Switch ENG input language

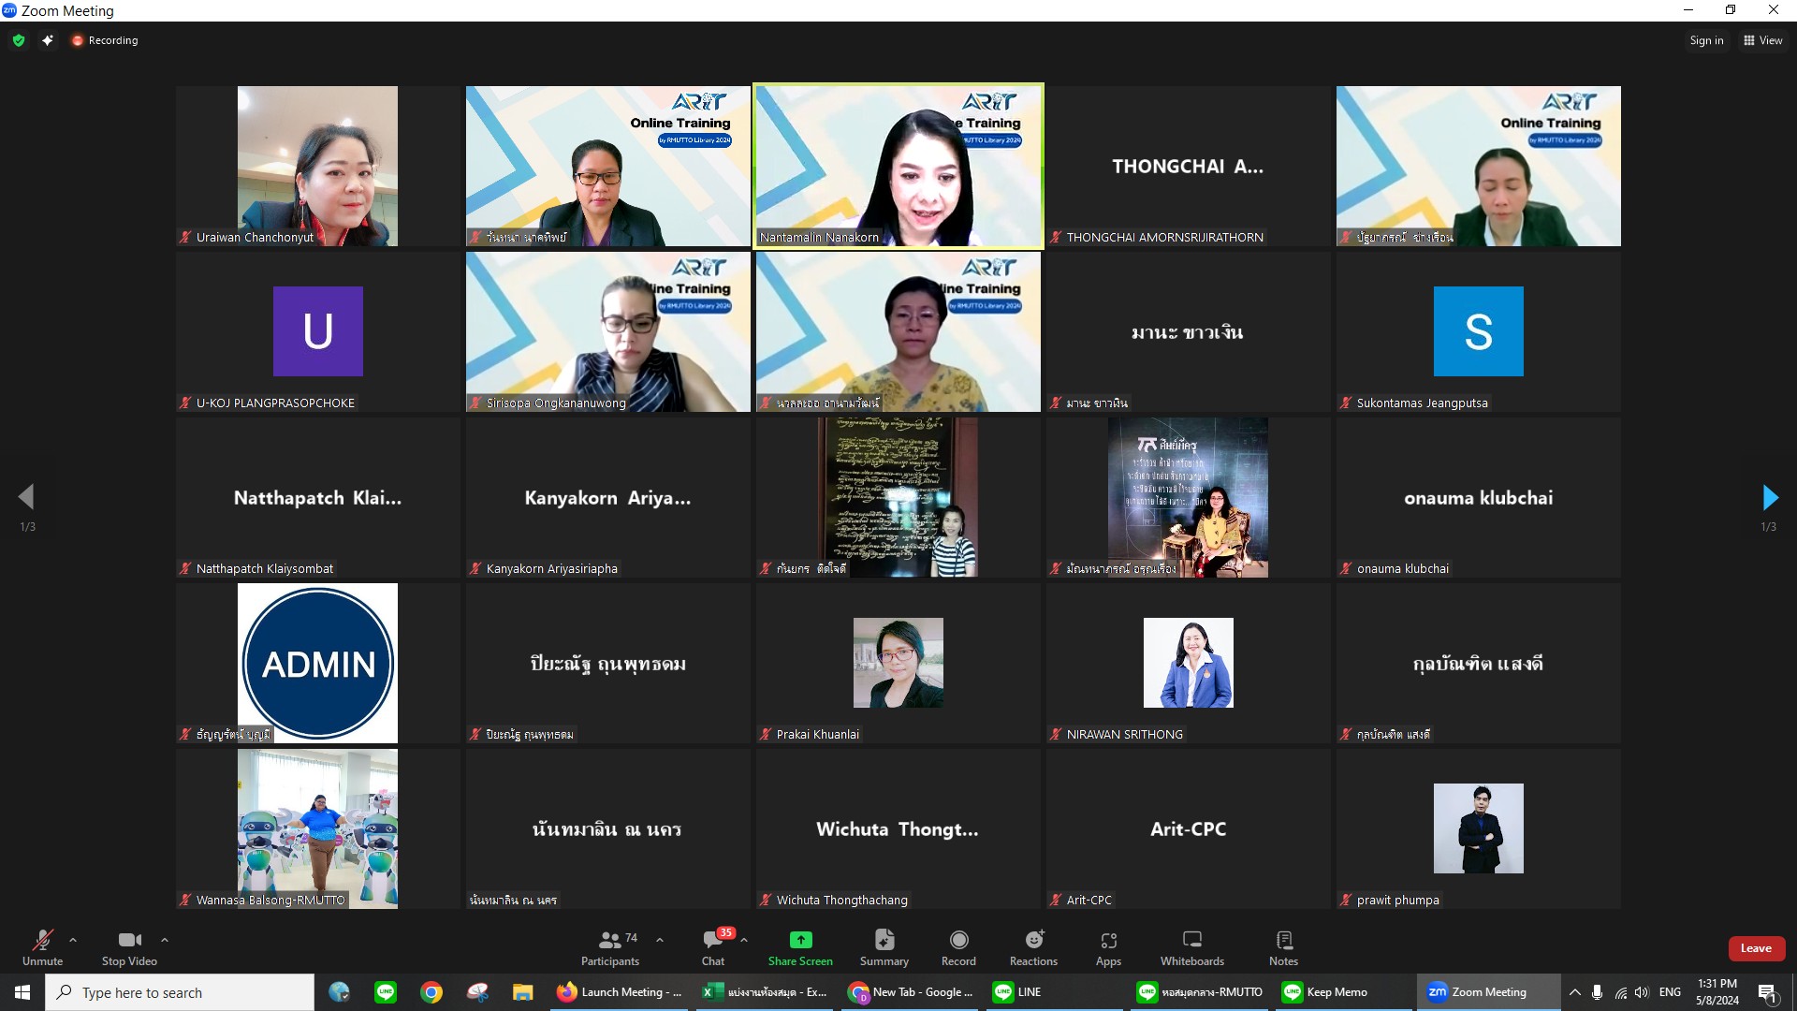click(x=1670, y=992)
